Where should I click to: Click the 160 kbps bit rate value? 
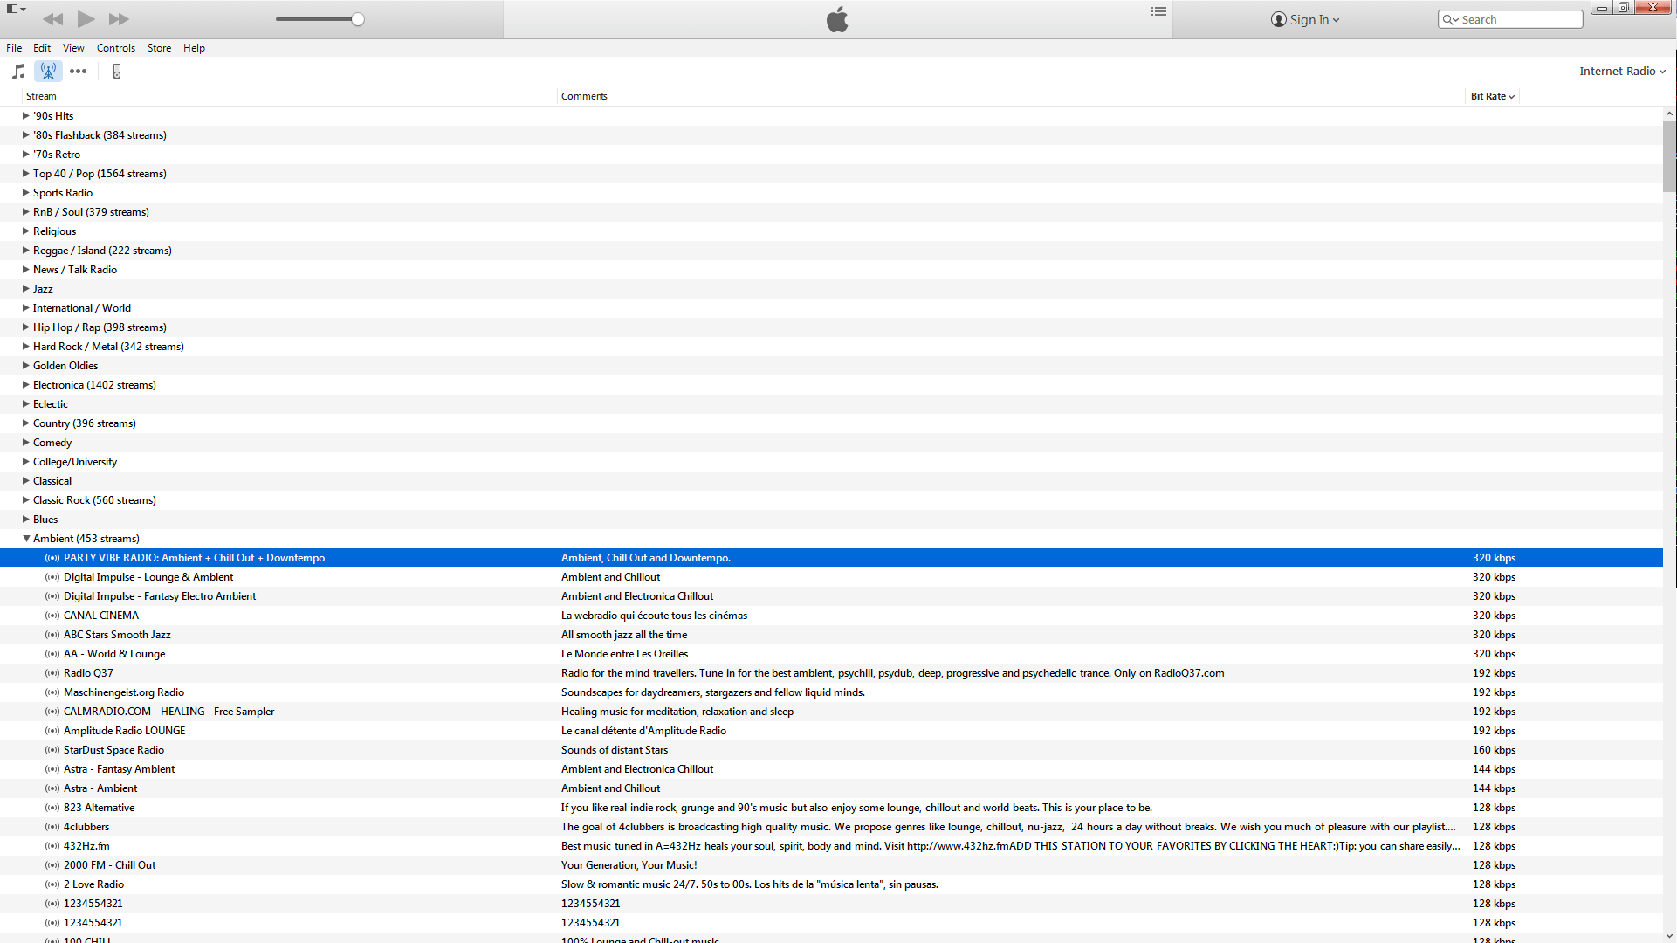[x=1494, y=750]
